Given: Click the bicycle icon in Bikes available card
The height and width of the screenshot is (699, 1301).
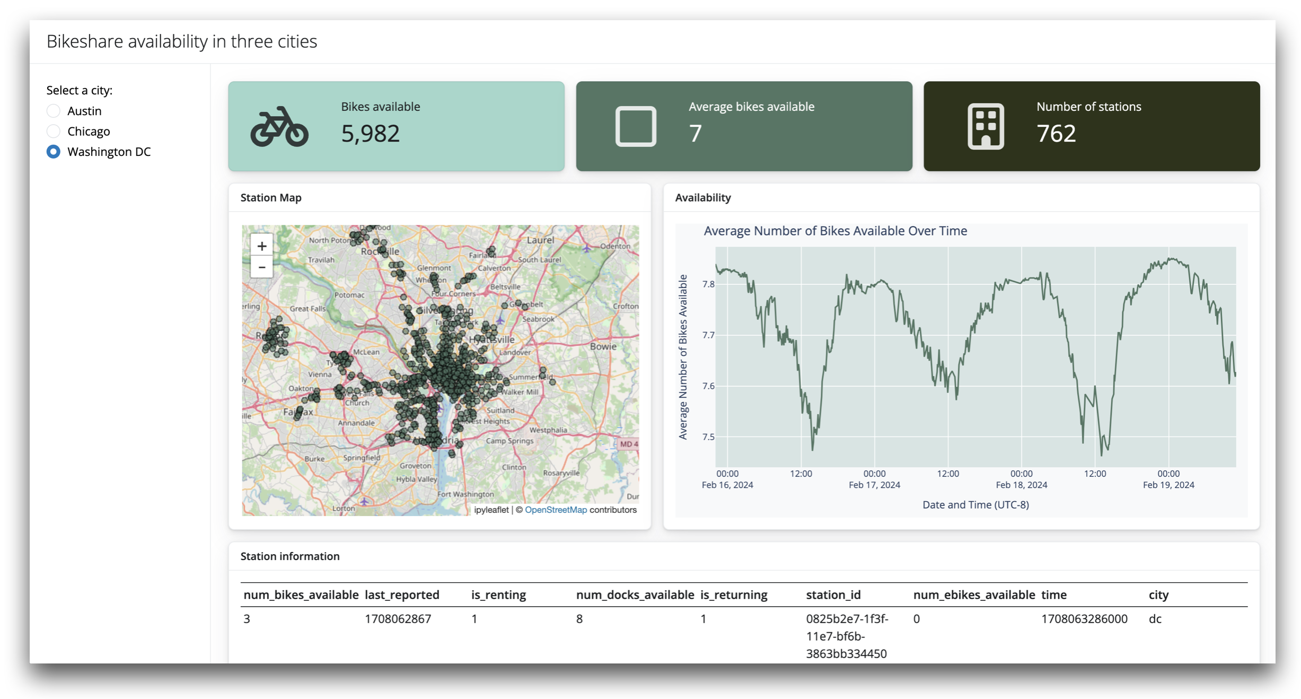Looking at the screenshot, I should coord(279,127).
